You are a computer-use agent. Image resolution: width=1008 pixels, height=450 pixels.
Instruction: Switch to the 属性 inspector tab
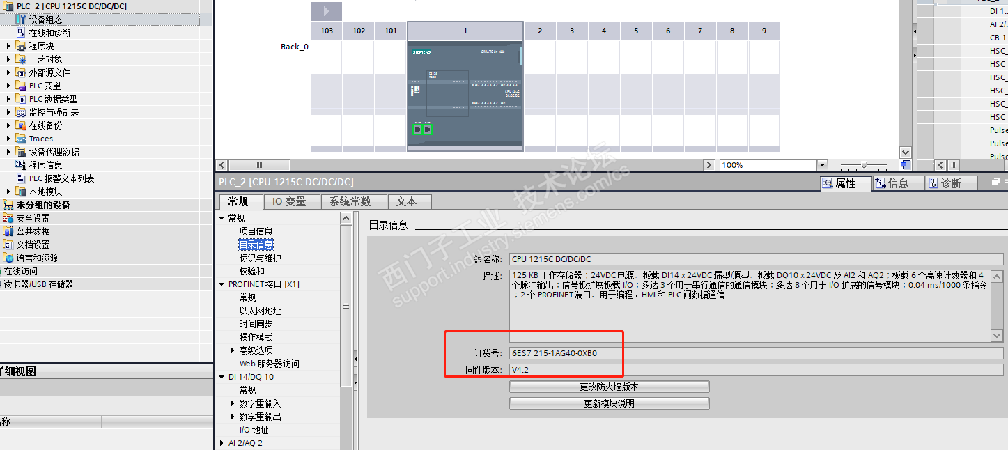click(x=845, y=183)
